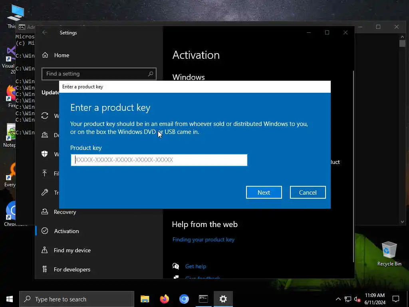Open the notification center icon

[396, 299]
